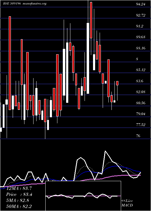Screen dimensions: 151x211
Task: Click the 94.24 price axis label
Action: tap(141, 4)
